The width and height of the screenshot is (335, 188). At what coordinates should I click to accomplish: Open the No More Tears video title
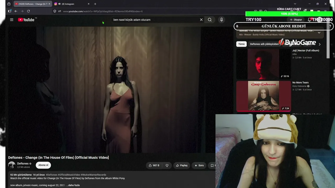(x=300, y=83)
